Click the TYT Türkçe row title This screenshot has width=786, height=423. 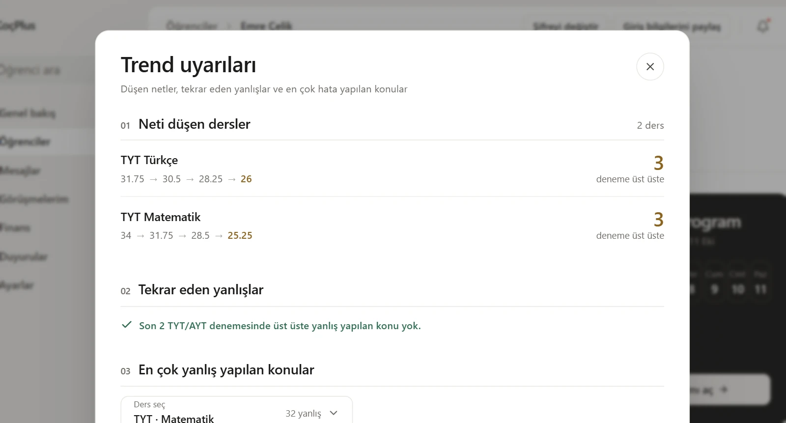(149, 160)
